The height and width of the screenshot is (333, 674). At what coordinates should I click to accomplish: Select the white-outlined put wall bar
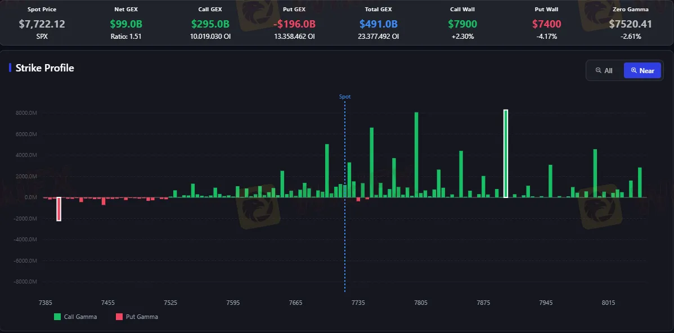(x=59, y=209)
